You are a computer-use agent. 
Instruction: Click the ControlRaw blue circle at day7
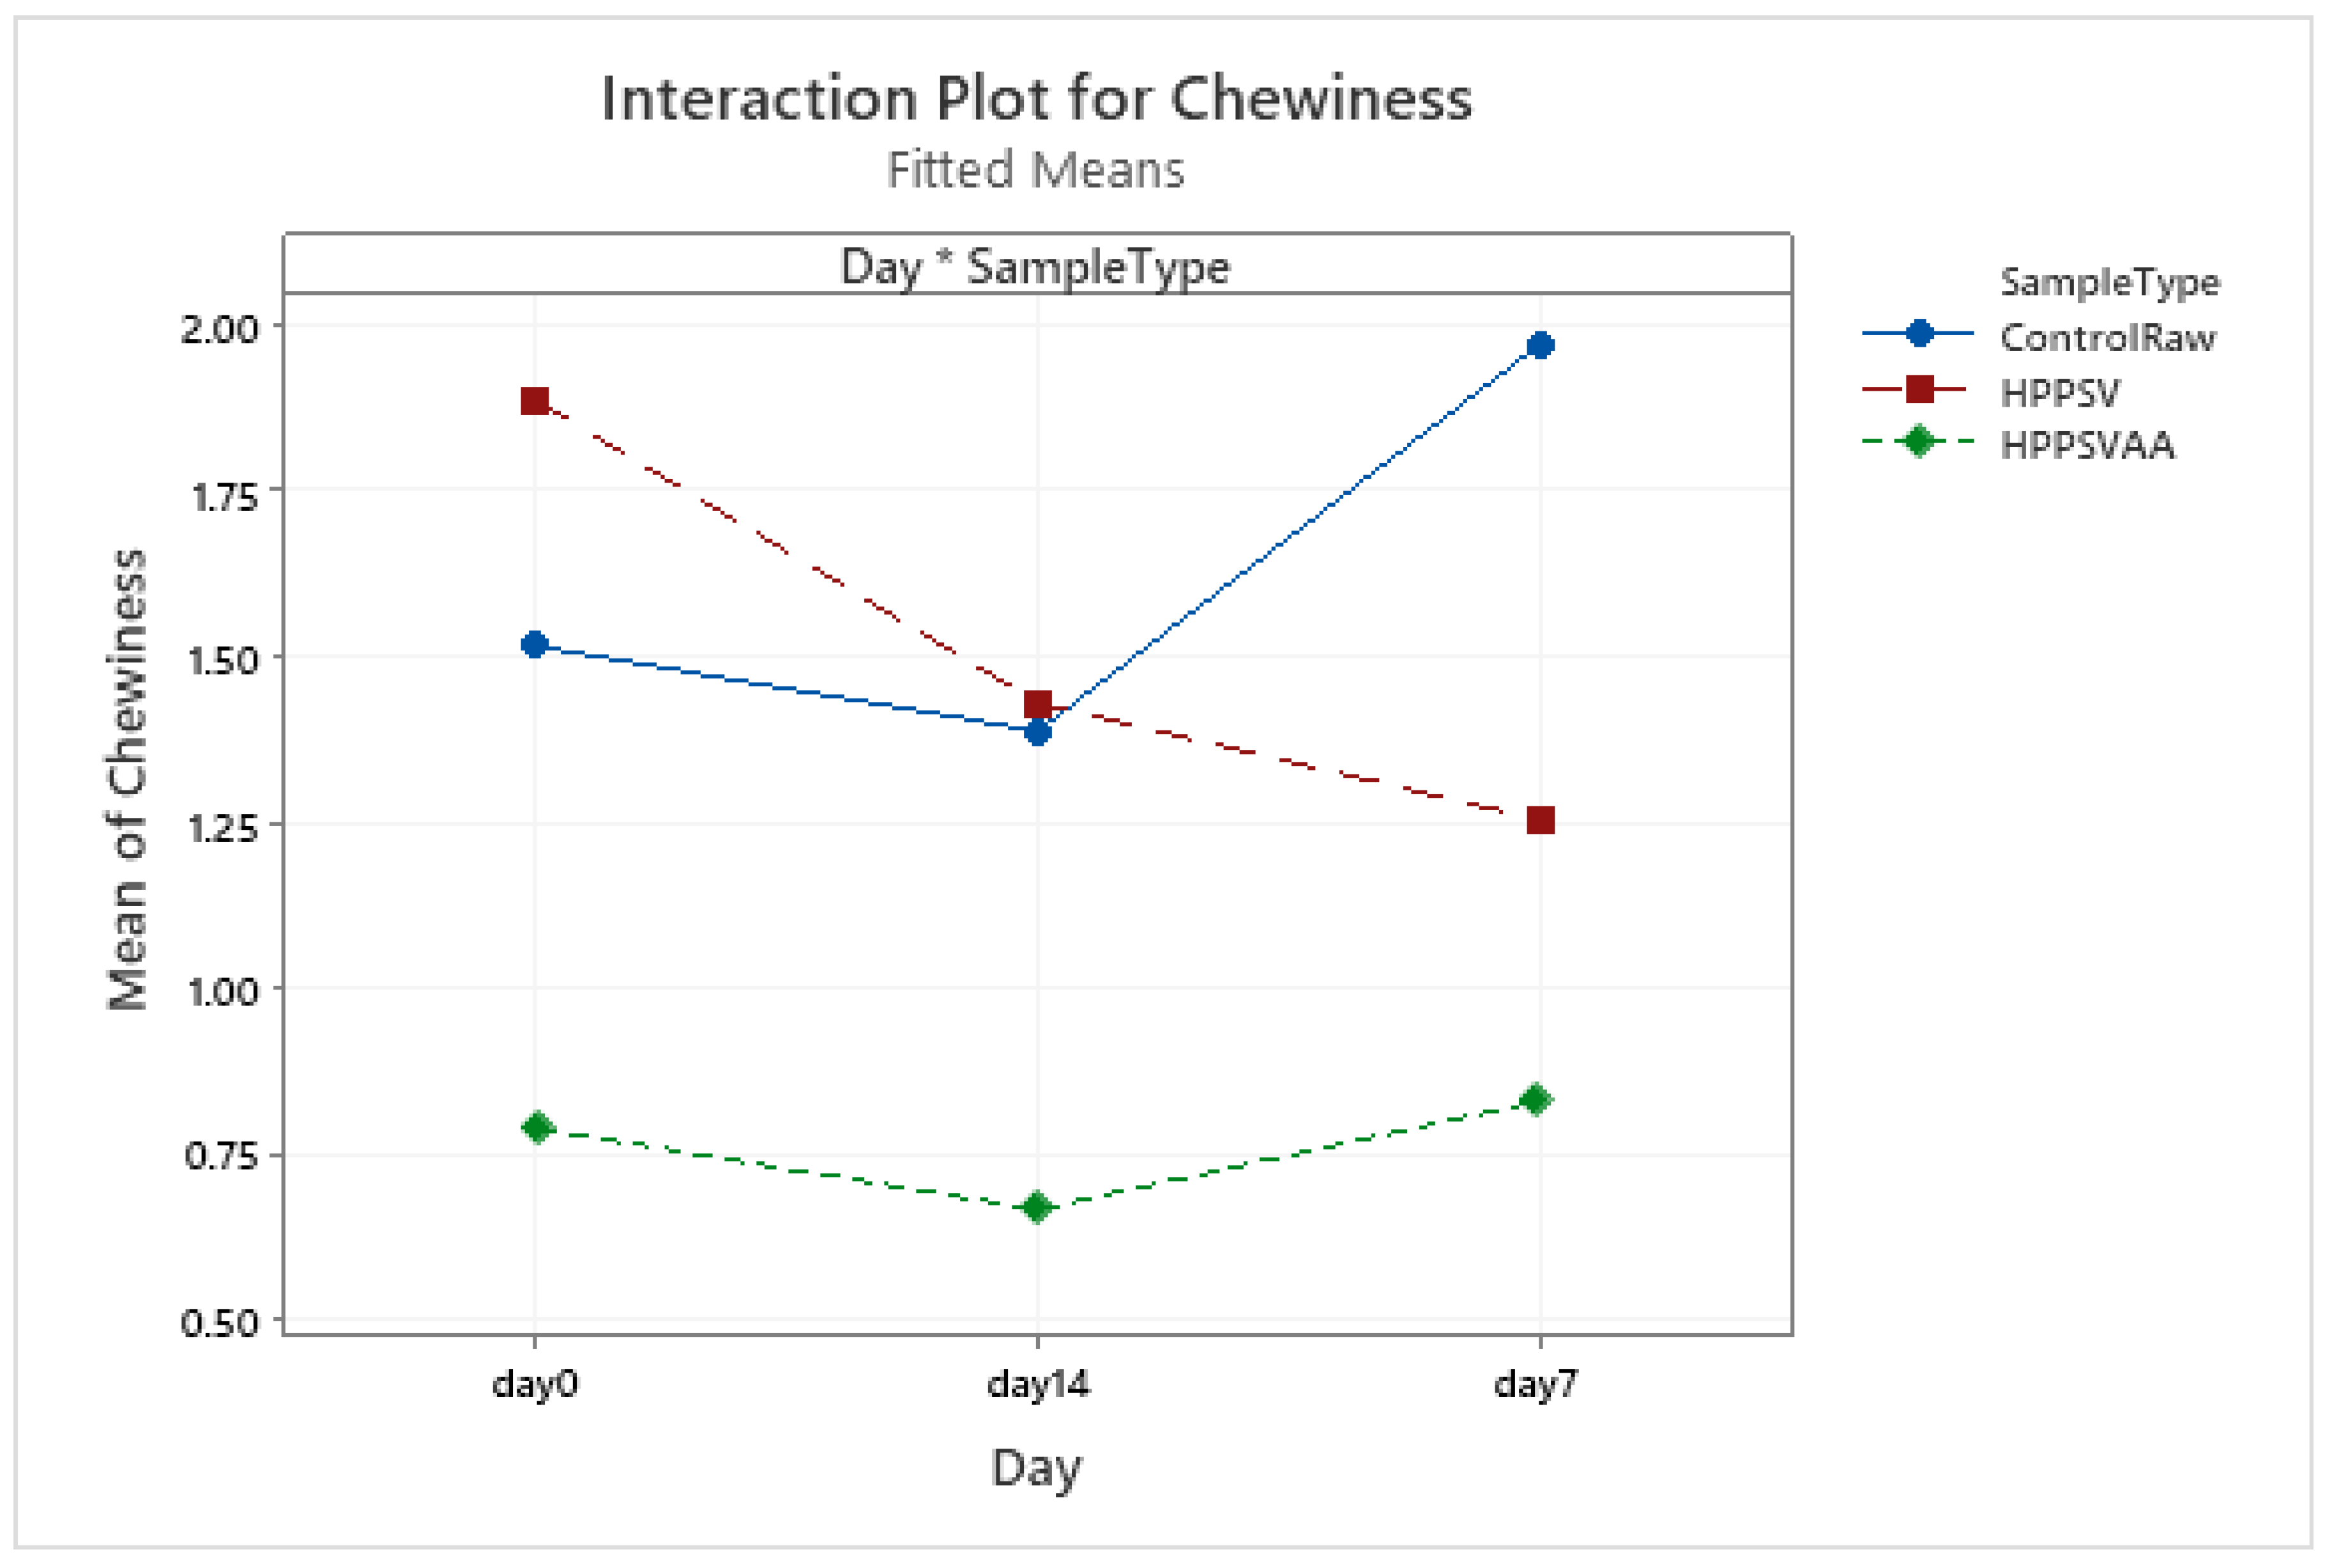coord(1539,346)
